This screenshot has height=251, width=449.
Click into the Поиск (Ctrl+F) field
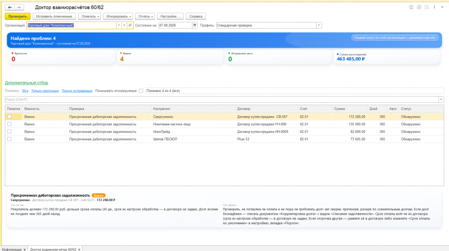(x=221, y=99)
